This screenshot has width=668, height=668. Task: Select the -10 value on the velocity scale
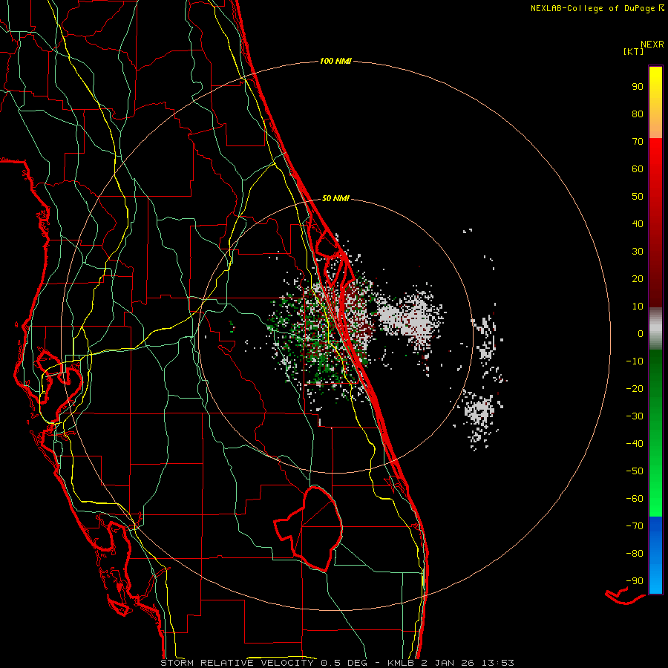pos(635,361)
